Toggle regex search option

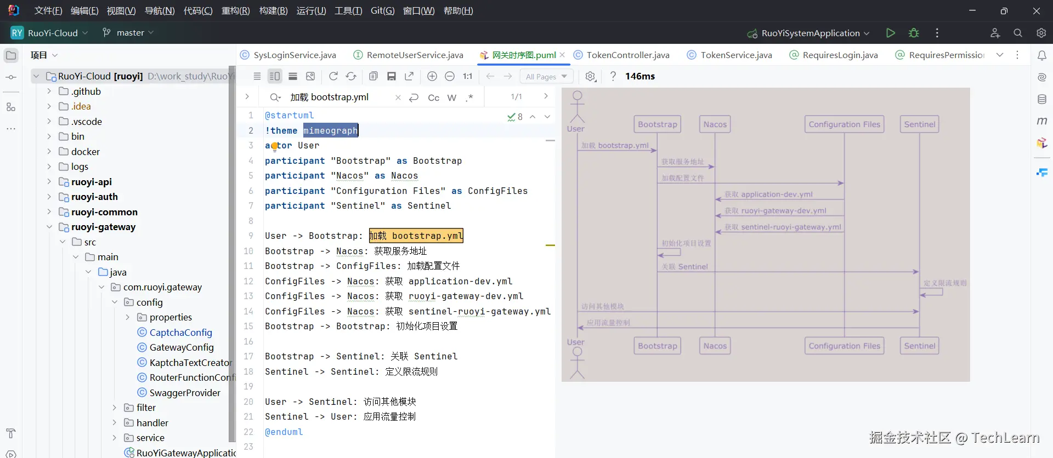click(469, 98)
